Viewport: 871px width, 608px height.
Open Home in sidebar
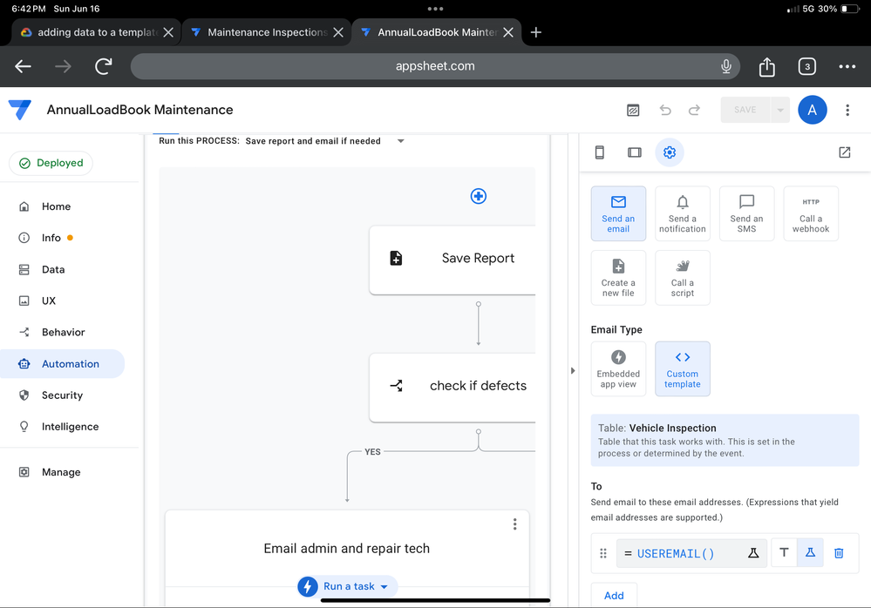click(x=56, y=206)
